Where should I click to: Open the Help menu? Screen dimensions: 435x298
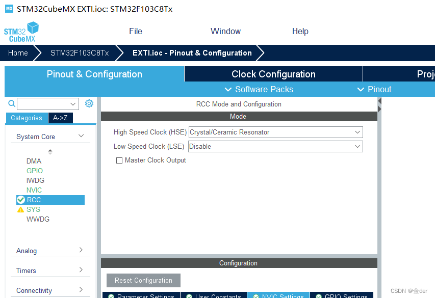tap(300, 31)
